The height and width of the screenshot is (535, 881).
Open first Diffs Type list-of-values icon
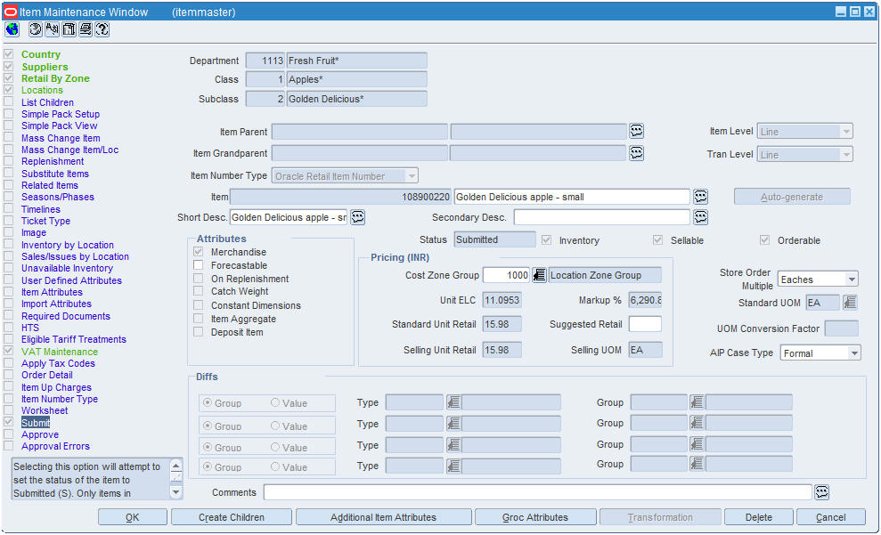click(453, 402)
